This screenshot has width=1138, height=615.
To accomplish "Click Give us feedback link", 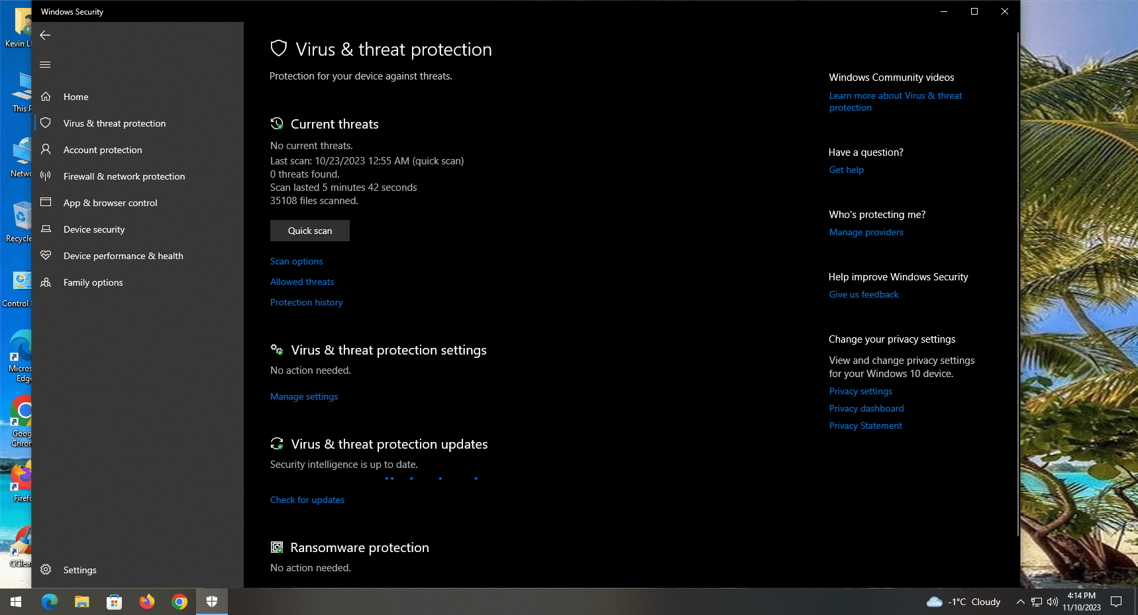I will tap(864, 294).
